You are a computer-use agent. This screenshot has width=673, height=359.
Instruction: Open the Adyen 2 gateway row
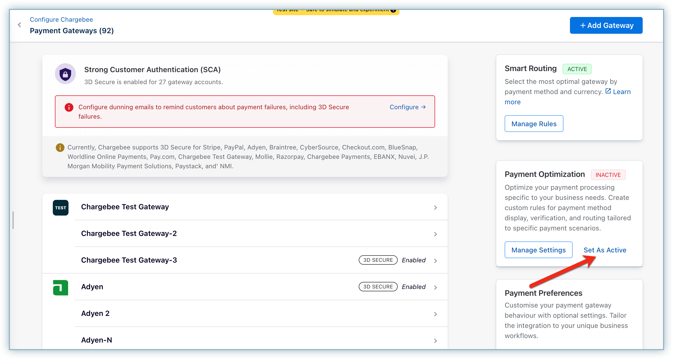click(x=261, y=314)
